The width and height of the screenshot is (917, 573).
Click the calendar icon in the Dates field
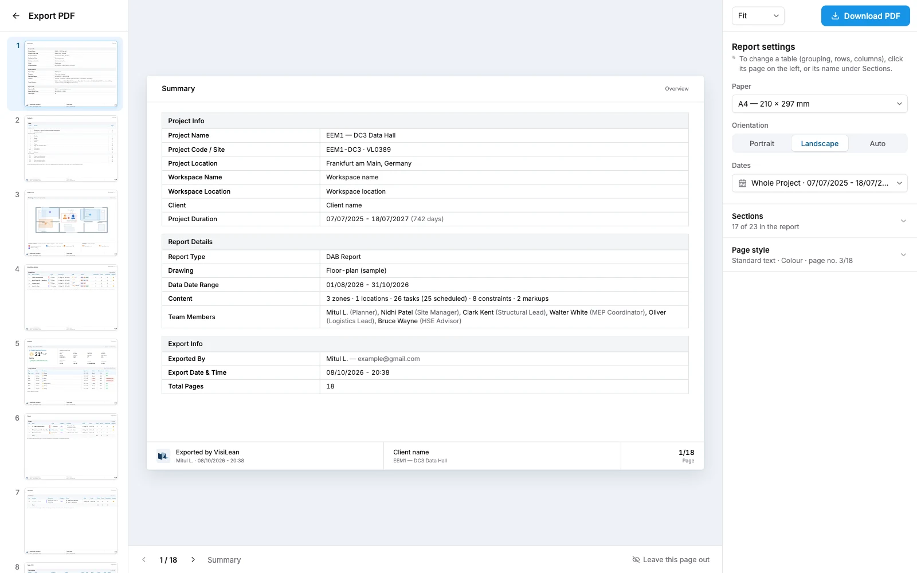click(742, 183)
